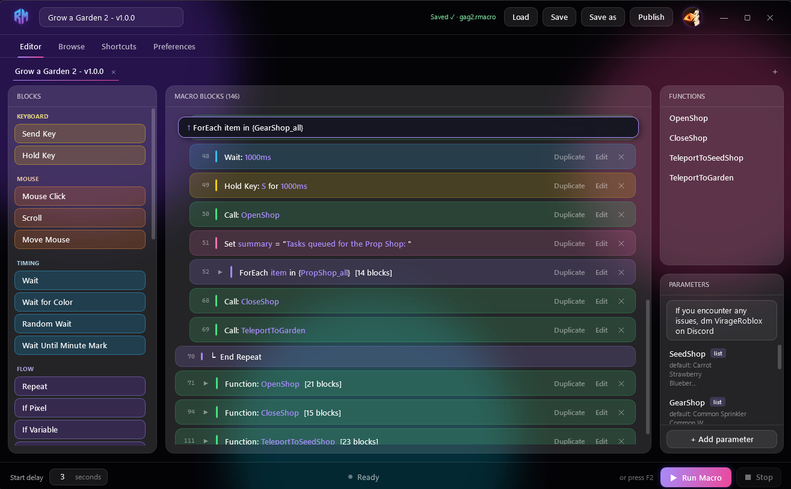Delete the Call TeleportToGarden block
Image resolution: width=791 pixels, height=489 pixels.
click(x=621, y=330)
